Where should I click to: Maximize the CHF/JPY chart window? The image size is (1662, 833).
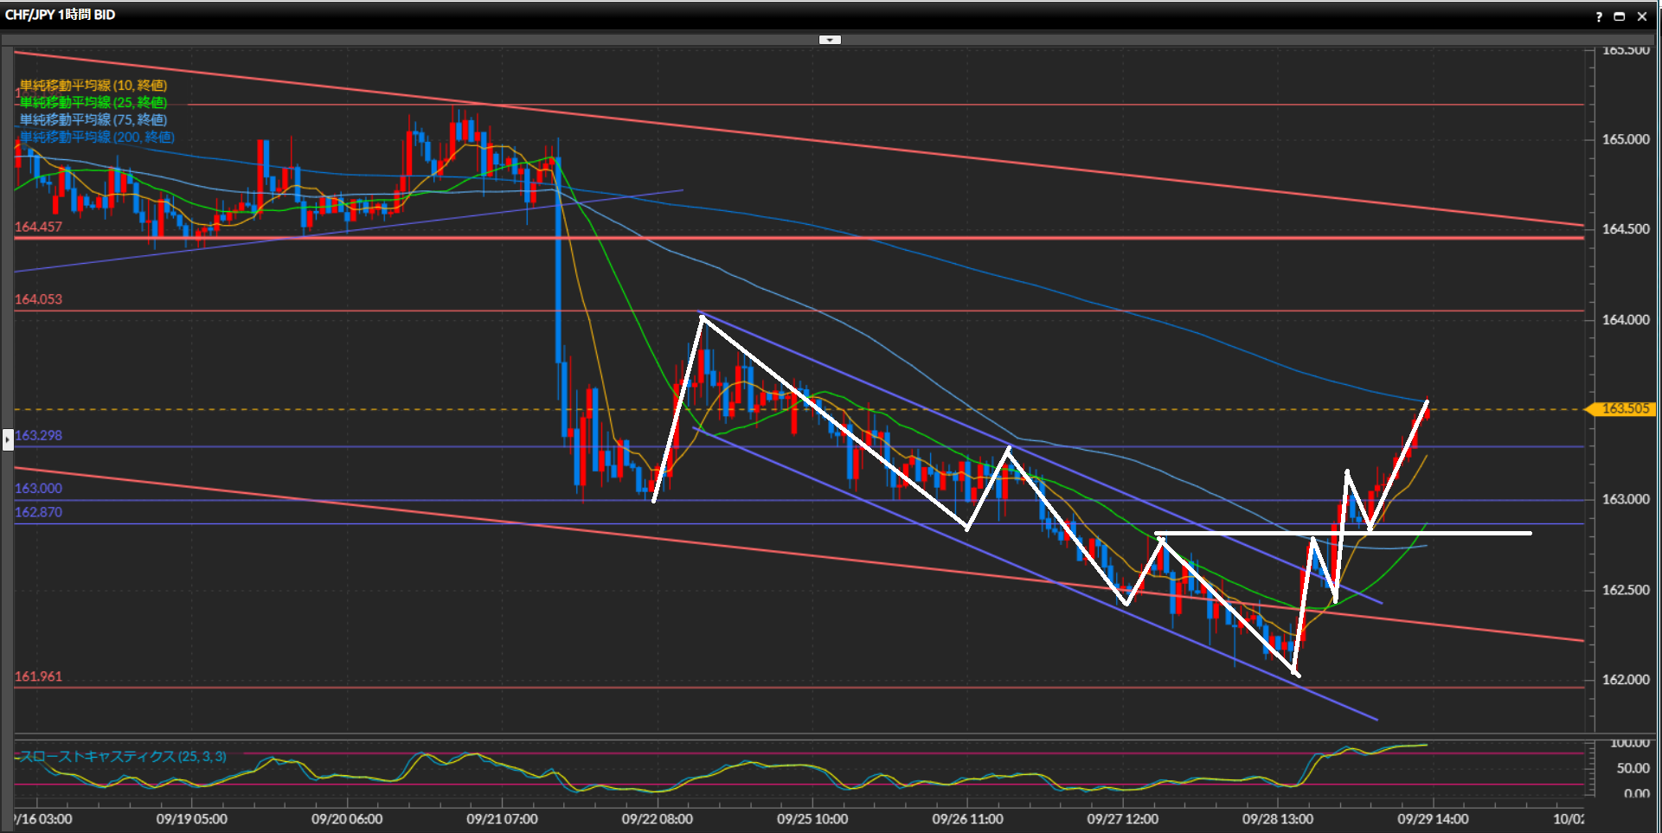pyautogui.click(x=1620, y=16)
